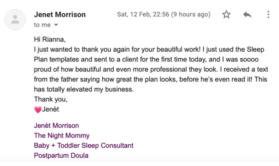Click the "to me" recipient text
This screenshot has height=166, width=279.
(42, 25)
